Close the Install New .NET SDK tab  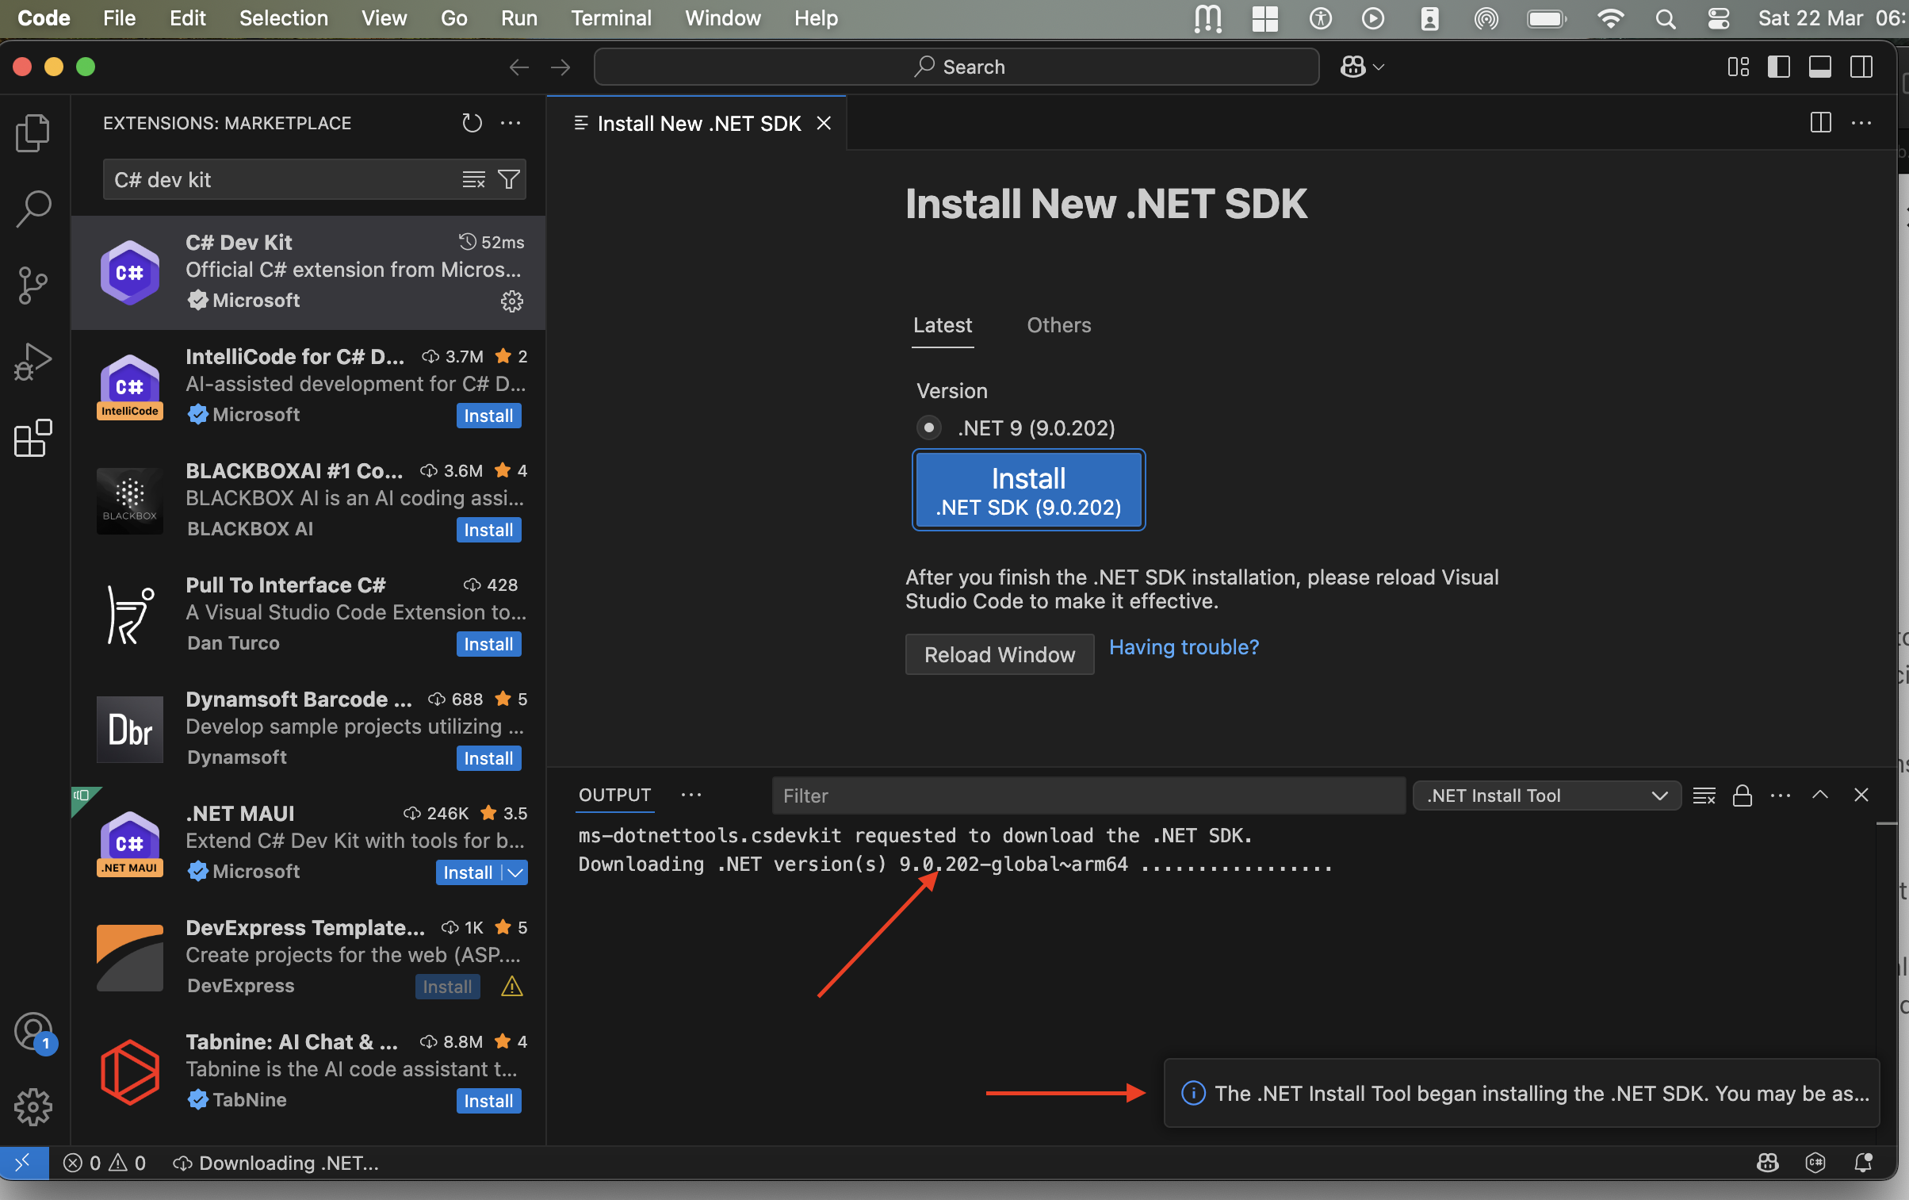click(824, 123)
